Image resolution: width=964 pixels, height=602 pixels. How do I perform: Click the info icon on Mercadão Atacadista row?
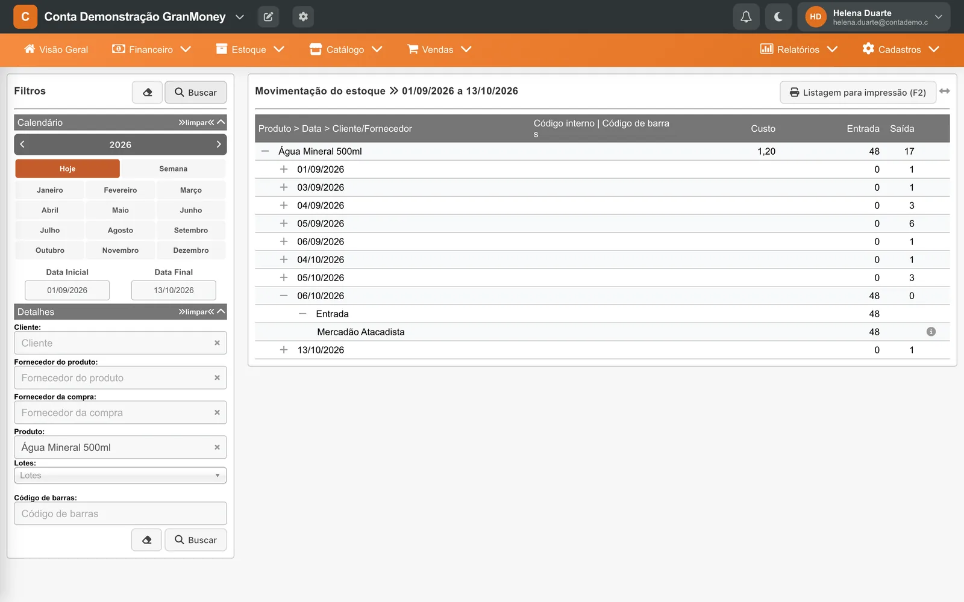931,332
